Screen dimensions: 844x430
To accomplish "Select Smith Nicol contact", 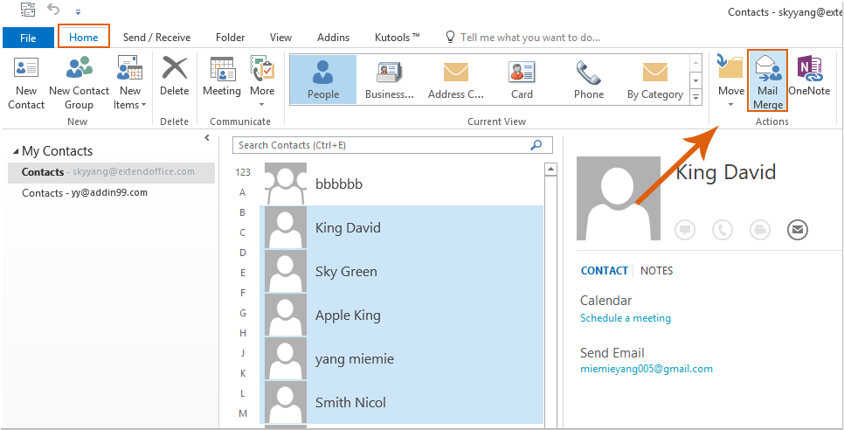I will (x=401, y=402).
